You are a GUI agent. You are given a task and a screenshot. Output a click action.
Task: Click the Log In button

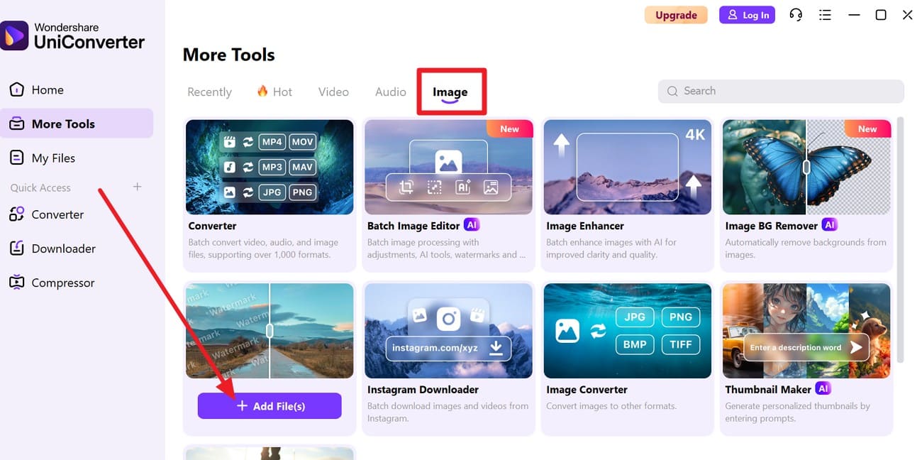[747, 14]
